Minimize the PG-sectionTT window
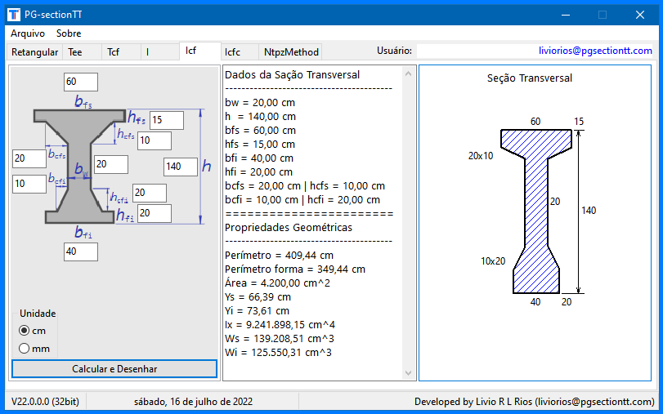Image resolution: width=663 pixels, height=414 pixels. click(566, 15)
